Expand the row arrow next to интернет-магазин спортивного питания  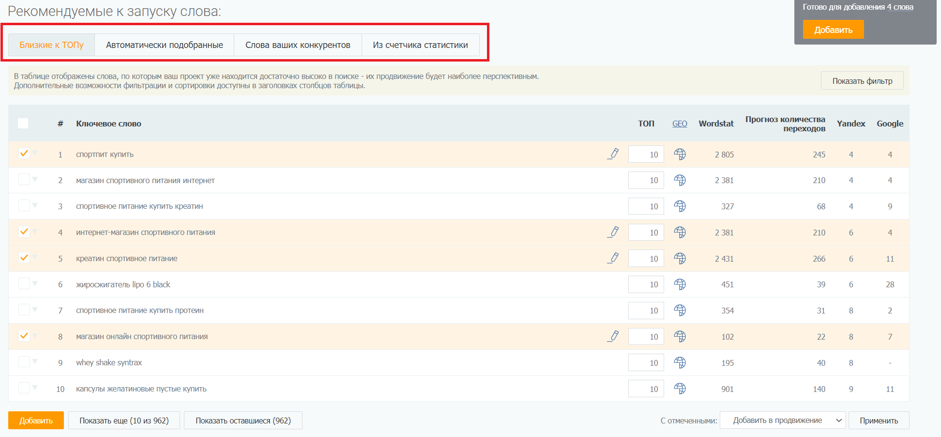(35, 232)
